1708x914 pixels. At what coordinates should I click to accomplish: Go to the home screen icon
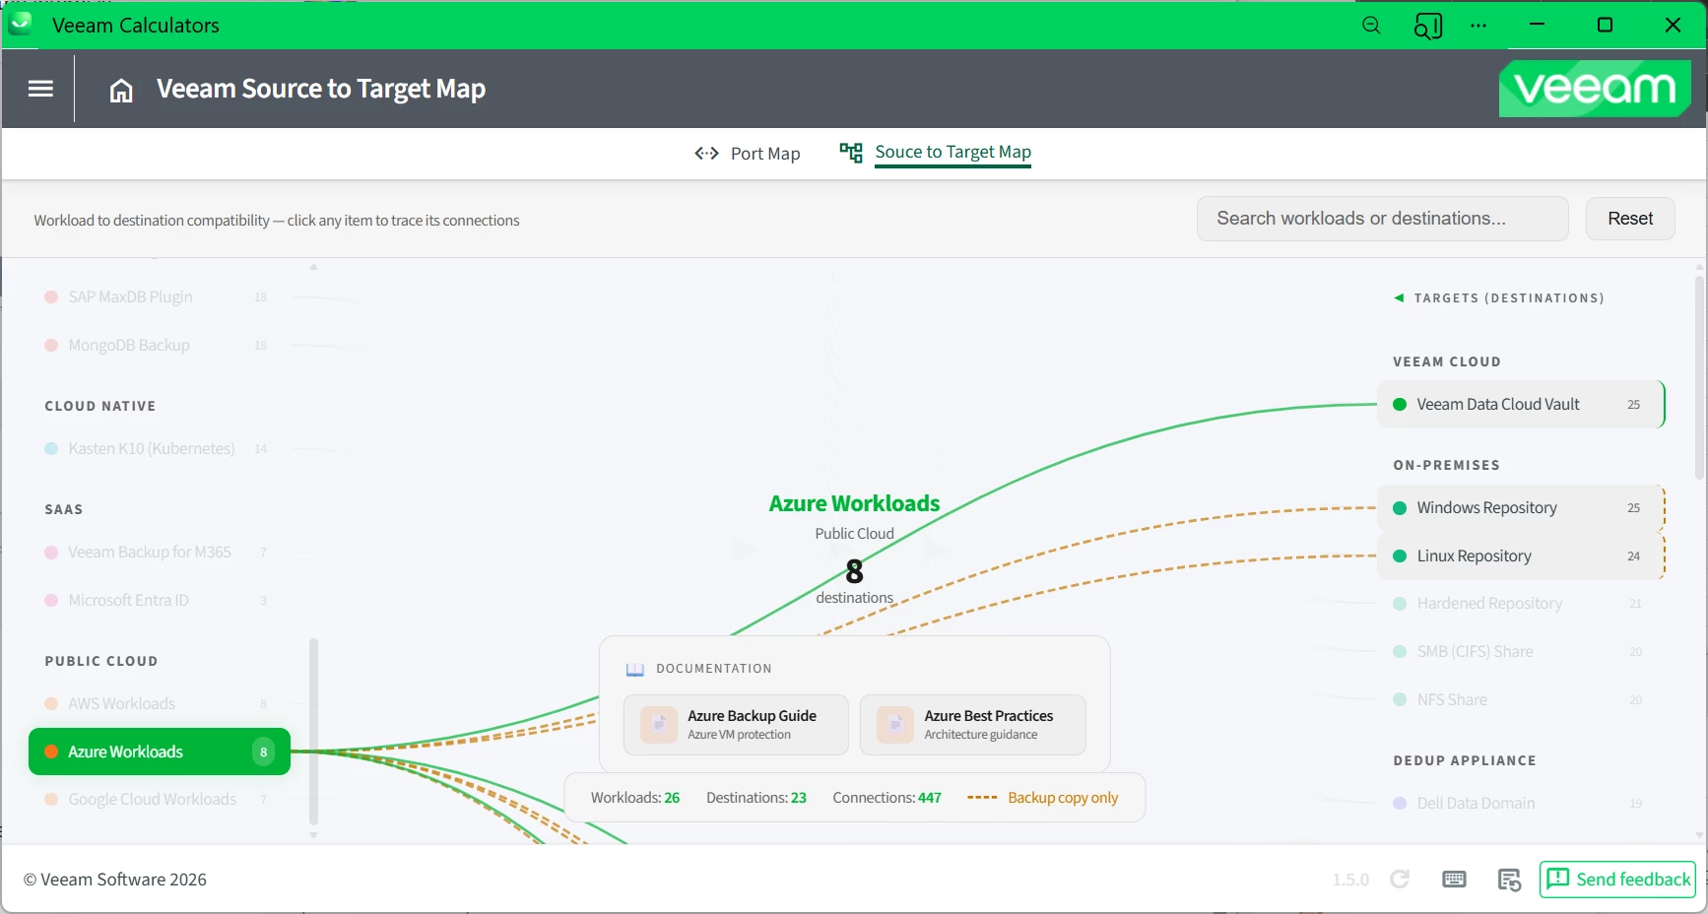click(x=121, y=91)
